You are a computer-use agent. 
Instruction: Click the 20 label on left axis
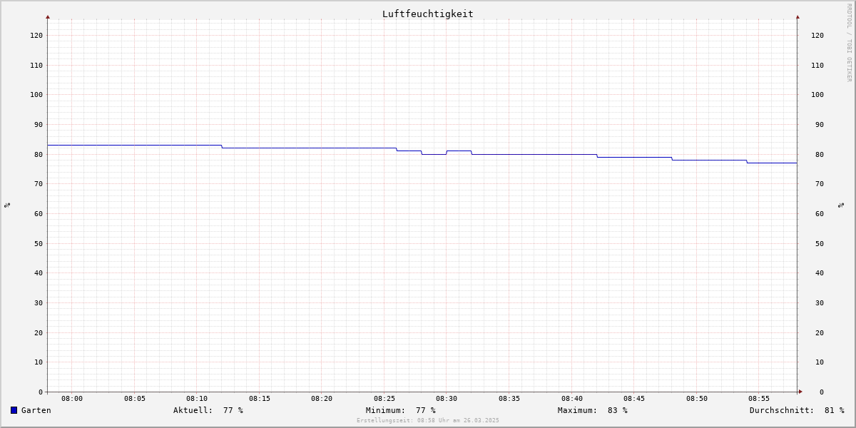(39, 332)
